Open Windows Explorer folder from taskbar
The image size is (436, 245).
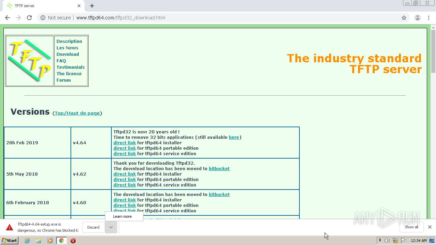coord(38,241)
